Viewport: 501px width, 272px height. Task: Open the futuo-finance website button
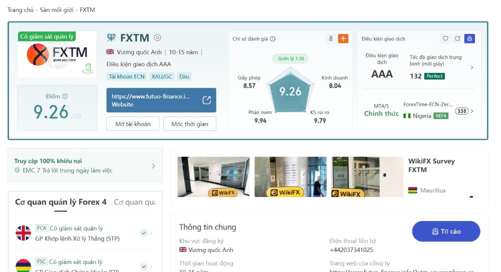[161, 100]
